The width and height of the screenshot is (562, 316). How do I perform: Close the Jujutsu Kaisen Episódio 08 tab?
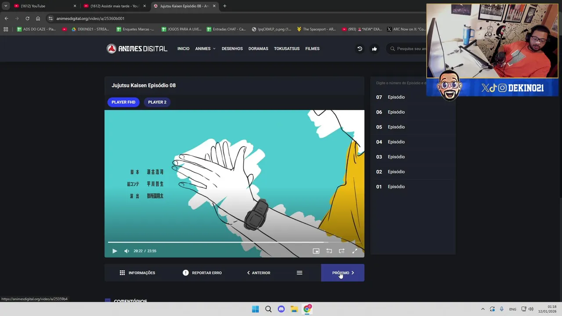214,6
